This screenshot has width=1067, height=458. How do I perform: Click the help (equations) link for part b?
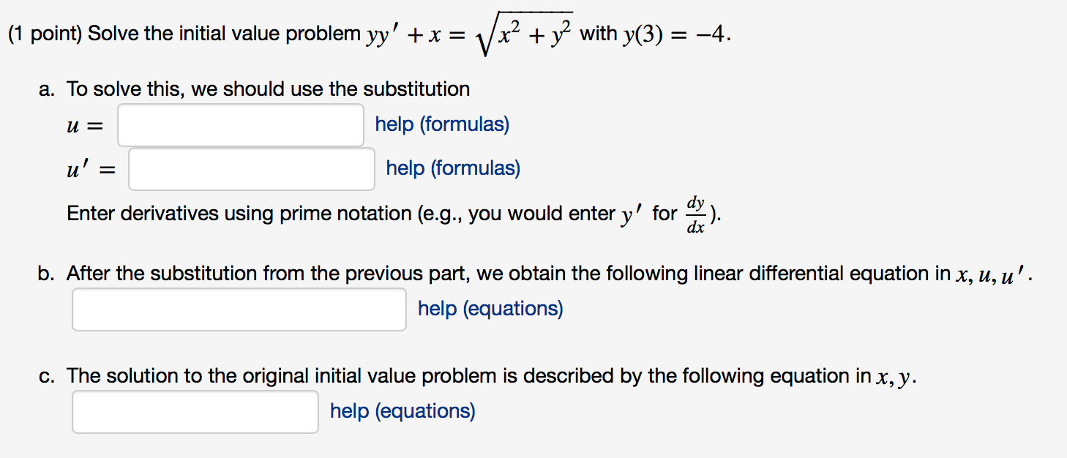click(490, 308)
